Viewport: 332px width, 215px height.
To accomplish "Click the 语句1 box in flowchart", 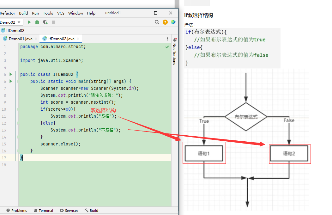I will click(204, 153).
